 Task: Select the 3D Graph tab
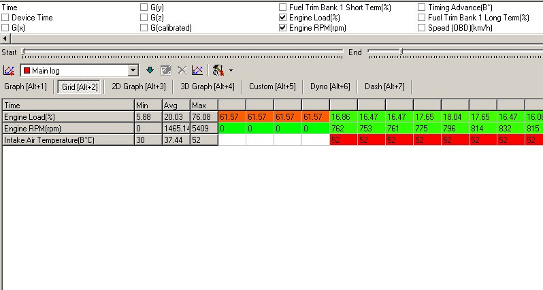(207, 86)
